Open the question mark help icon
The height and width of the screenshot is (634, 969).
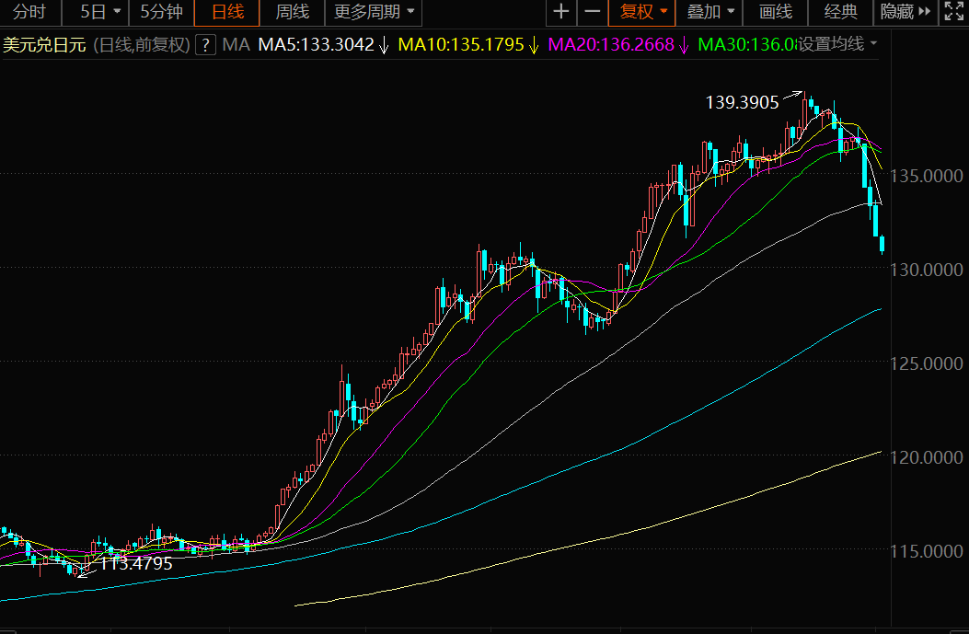pyautogui.click(x=206, y=44)
